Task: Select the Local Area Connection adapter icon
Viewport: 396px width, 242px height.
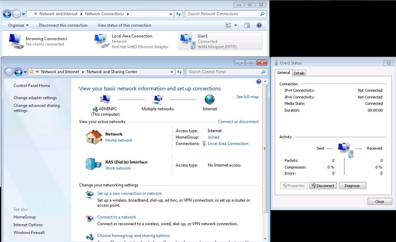Action: 102,41
